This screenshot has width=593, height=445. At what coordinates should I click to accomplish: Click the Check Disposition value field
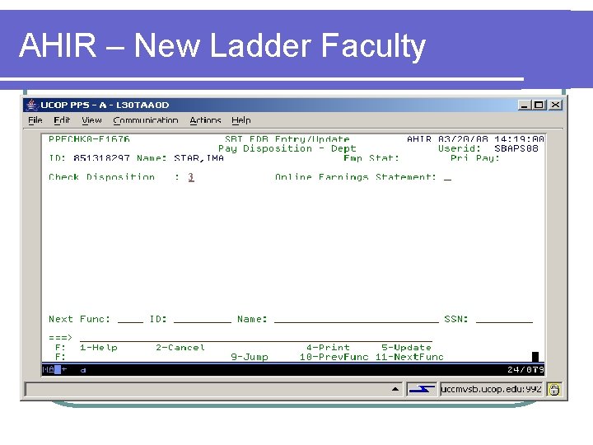point(191,177)
